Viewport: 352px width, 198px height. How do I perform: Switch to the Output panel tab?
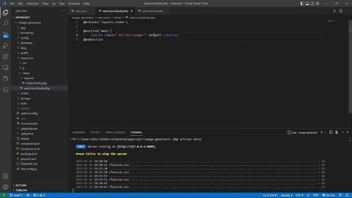click(95, 133)
